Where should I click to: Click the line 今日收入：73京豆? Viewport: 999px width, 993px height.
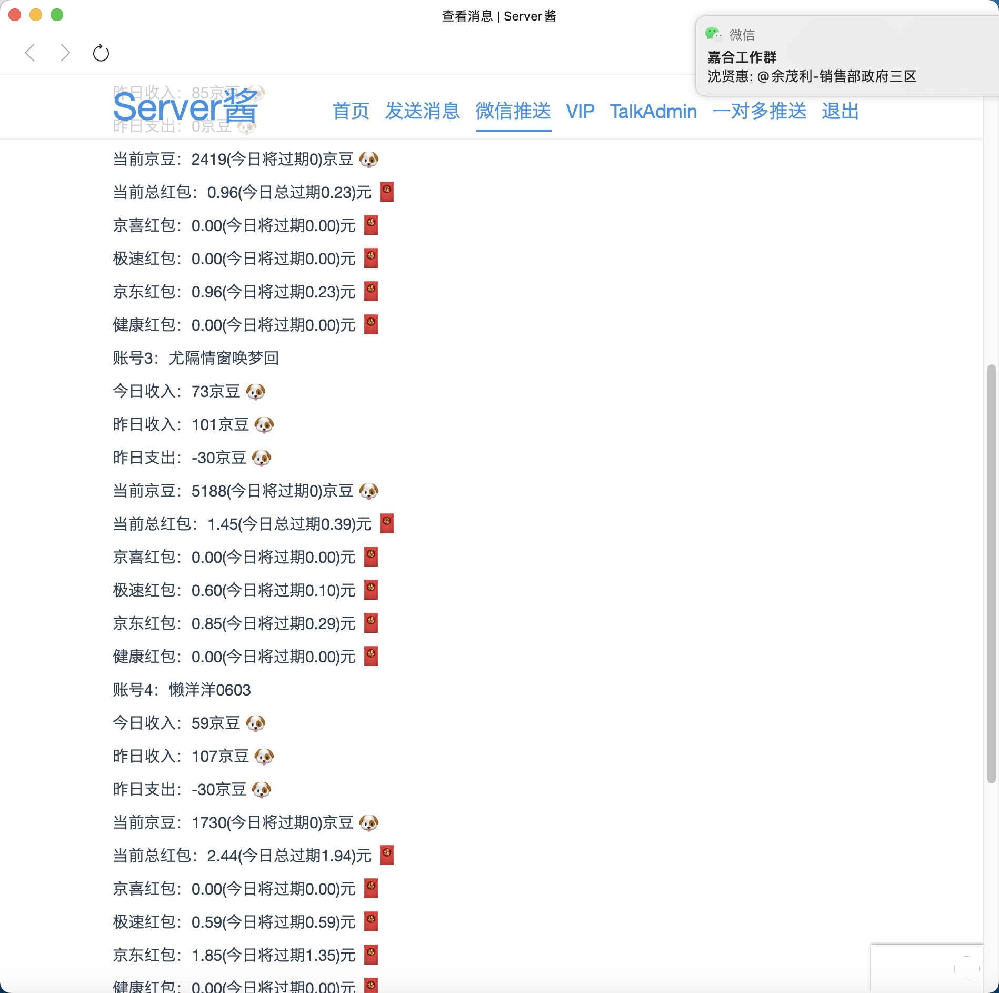tap(189, 391)
